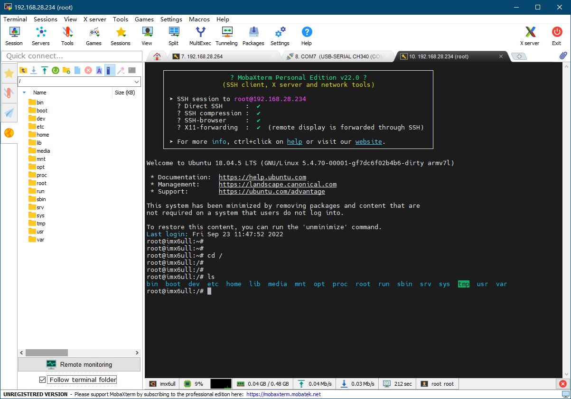Open the Macros menu
This screenshot has width=571, height=399.
click(x=199, y=19)
